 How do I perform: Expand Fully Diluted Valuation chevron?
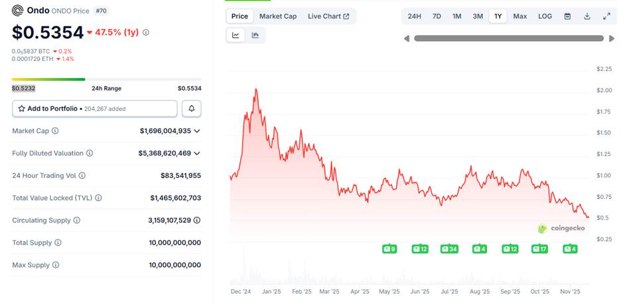click(x=196, y=153)
